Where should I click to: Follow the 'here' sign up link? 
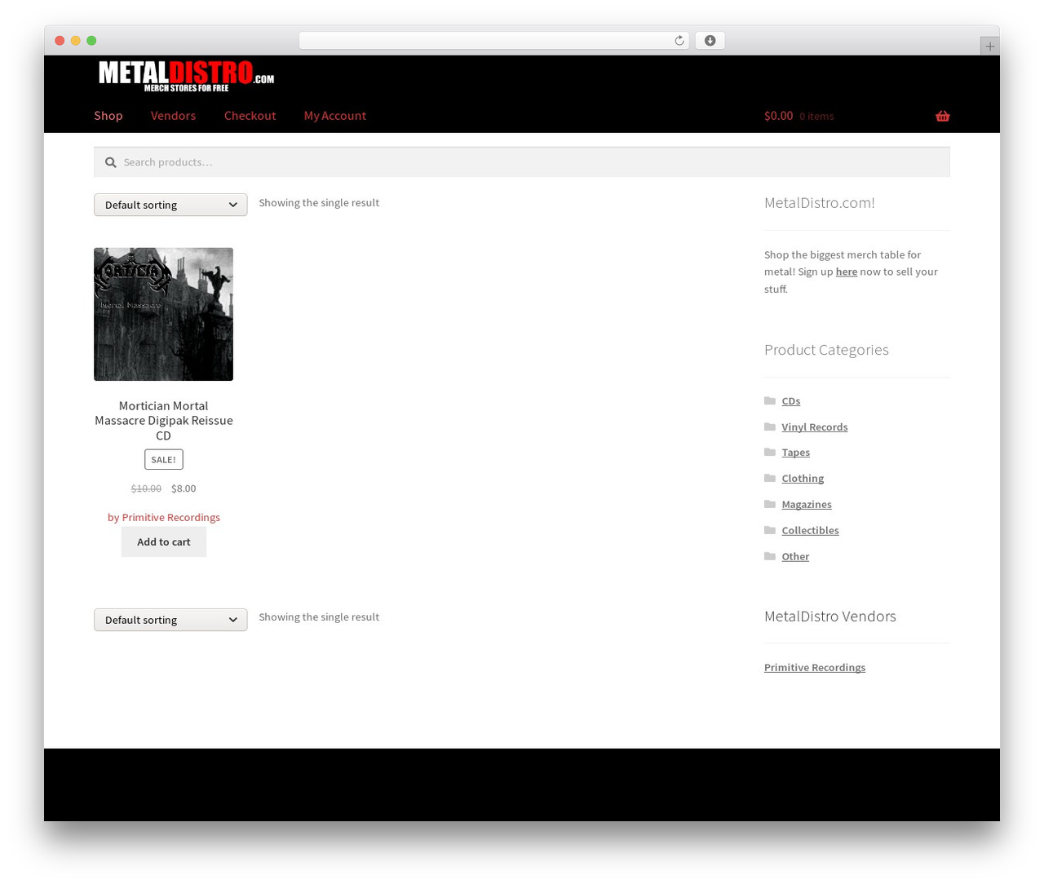(847, 272)
